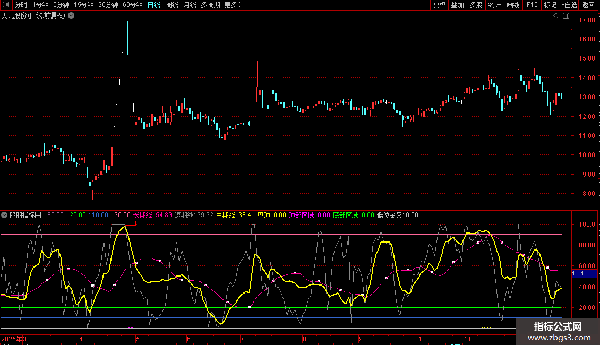The width and height of the screenshot is (600, 345).
Task: Open 统计 statistics tool
Action: (x=494, y=5)
